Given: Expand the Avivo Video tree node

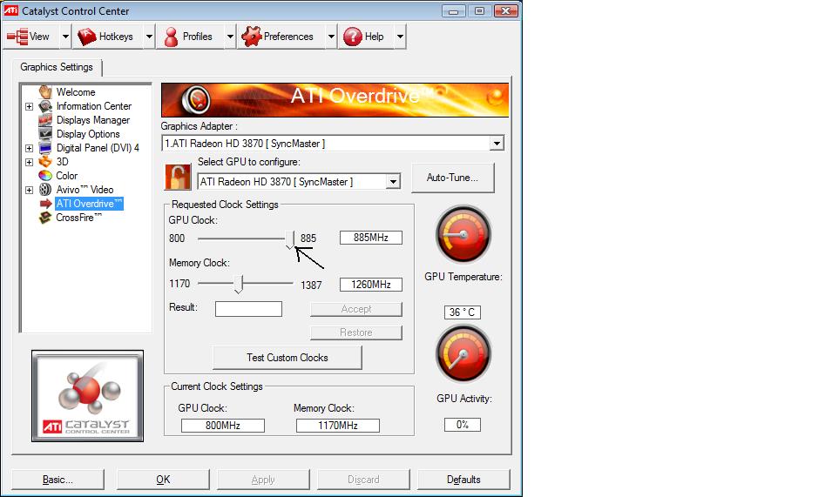Looking at the screenshot, I should (x=29, y=190).
